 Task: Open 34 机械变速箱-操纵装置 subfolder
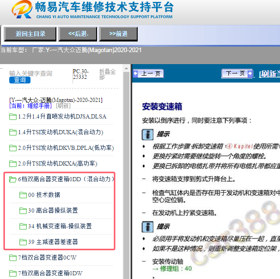[60, 226]
